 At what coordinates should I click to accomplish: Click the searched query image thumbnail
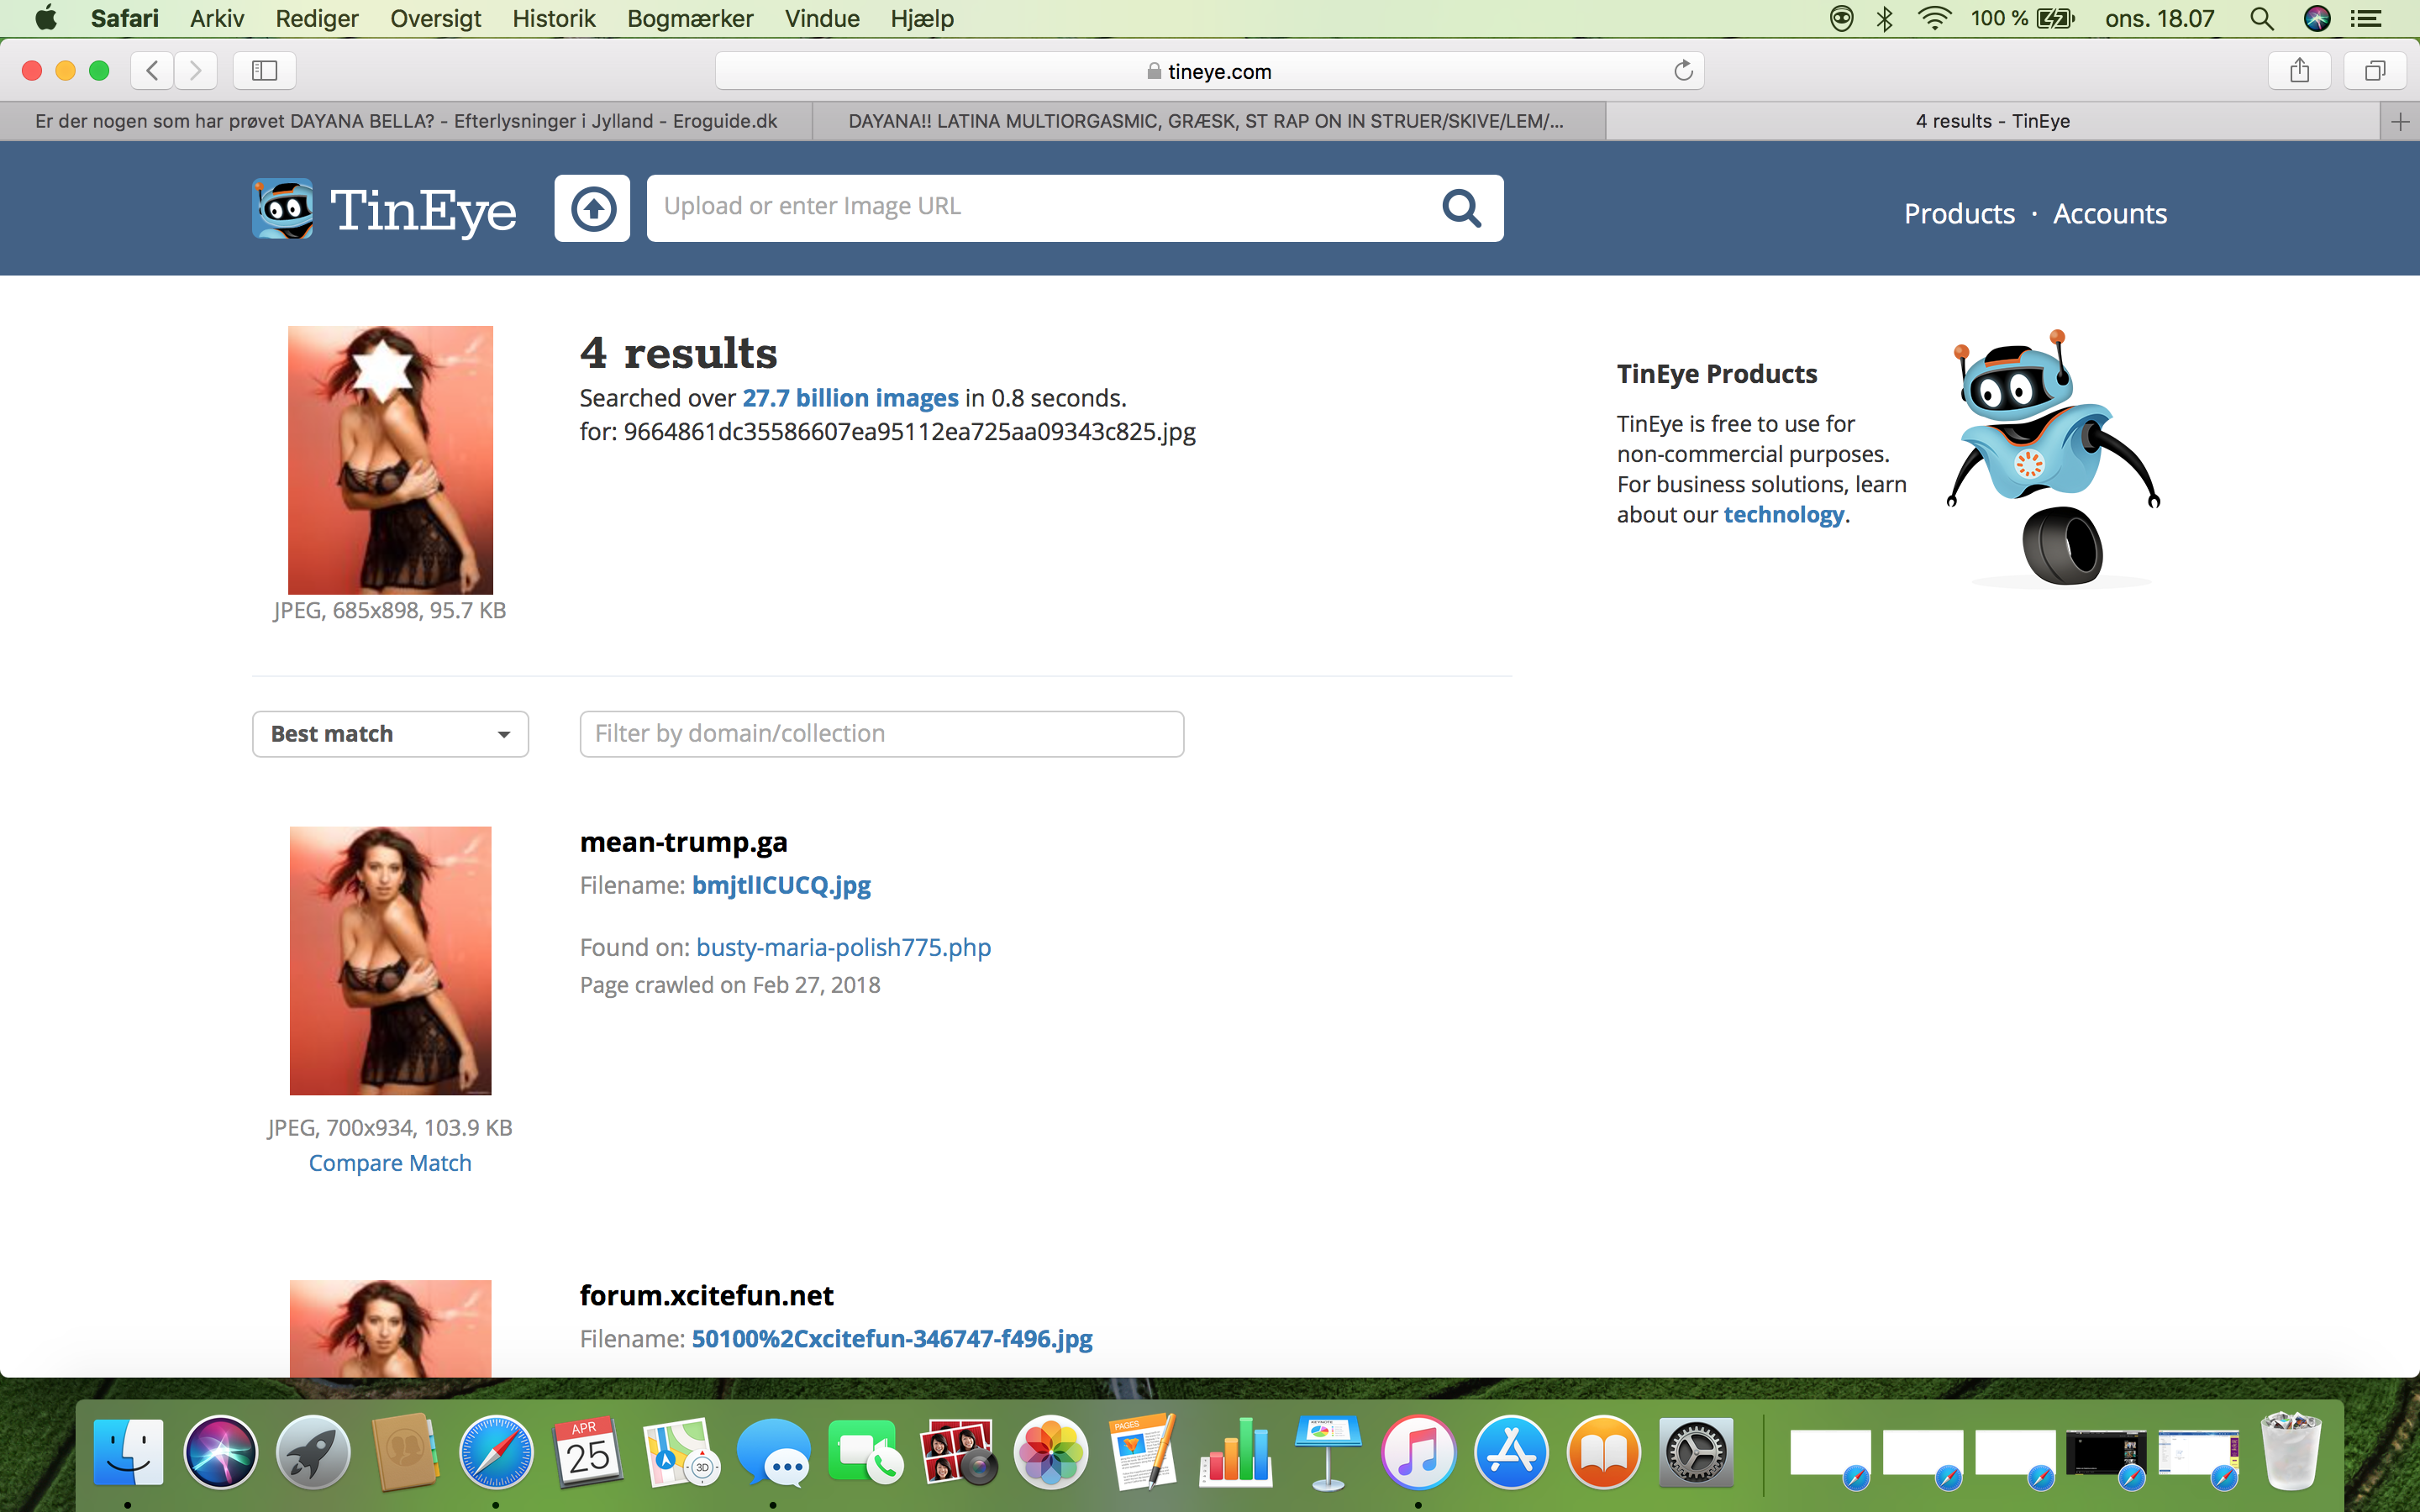pos(391,460)
